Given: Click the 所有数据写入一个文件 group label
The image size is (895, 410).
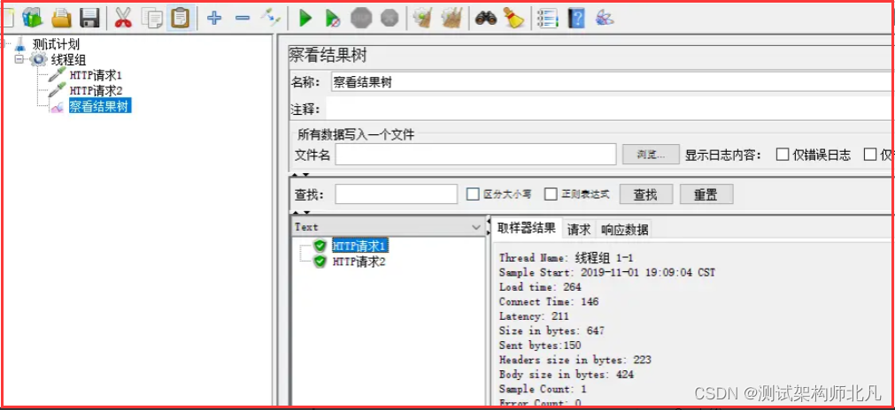Looking at the screenshot, I should 356,135.
